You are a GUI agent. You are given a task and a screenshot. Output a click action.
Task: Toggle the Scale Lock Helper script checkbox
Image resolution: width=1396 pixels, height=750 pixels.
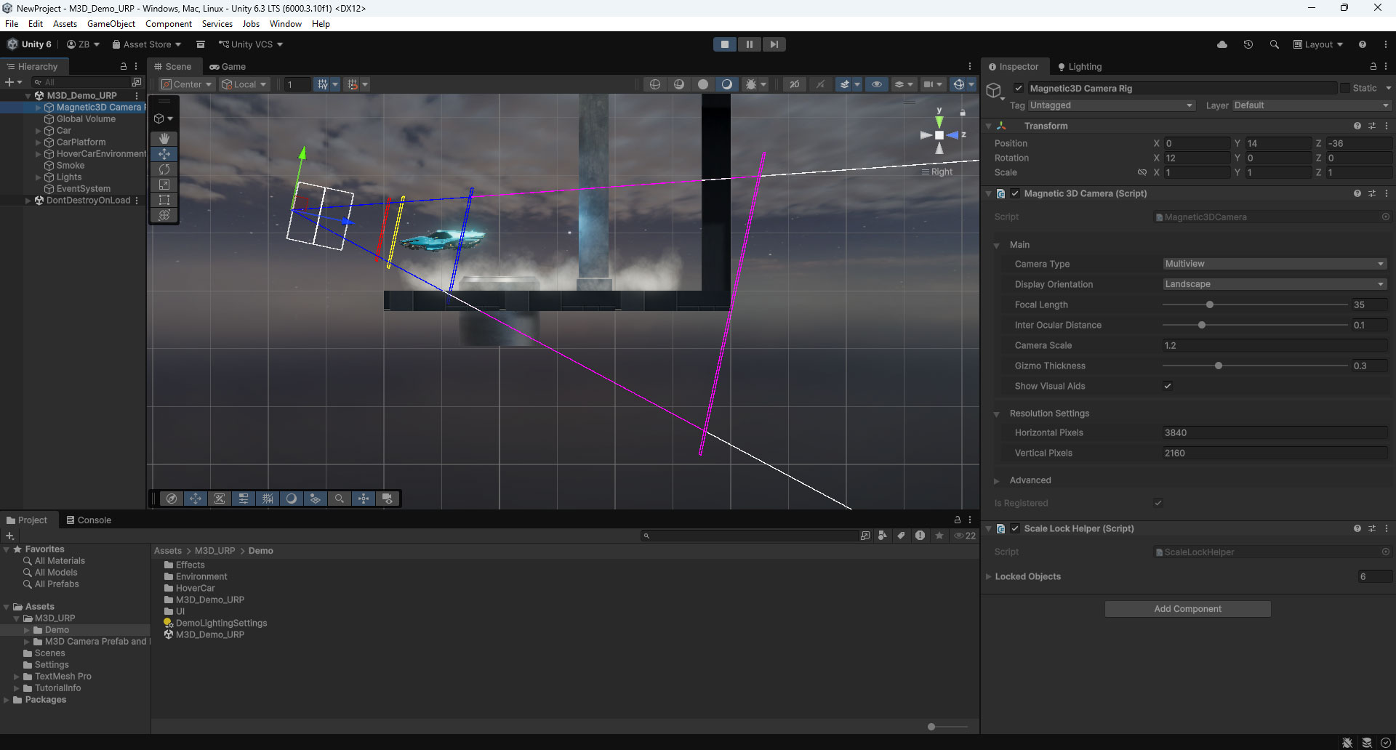[1015, 528]
